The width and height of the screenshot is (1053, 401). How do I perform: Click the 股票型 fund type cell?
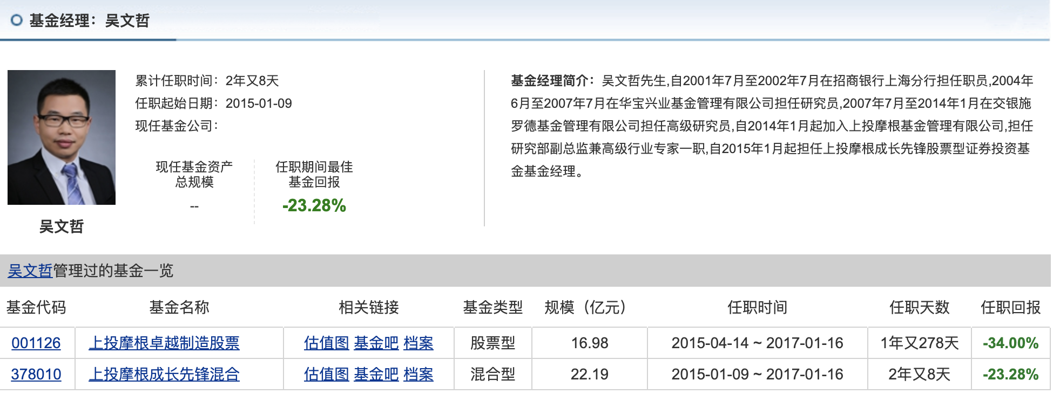click(493, 343)
